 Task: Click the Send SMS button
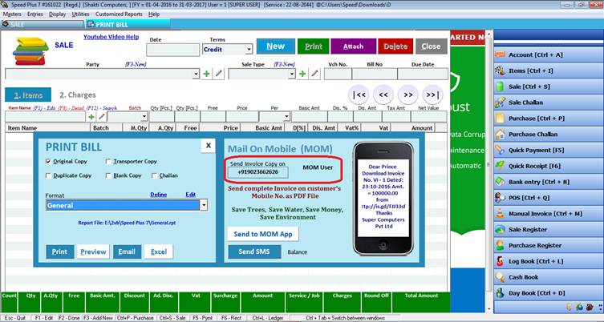254,252
